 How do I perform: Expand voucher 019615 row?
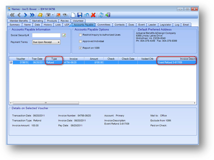pyautogui.click(x=11, y=62)
